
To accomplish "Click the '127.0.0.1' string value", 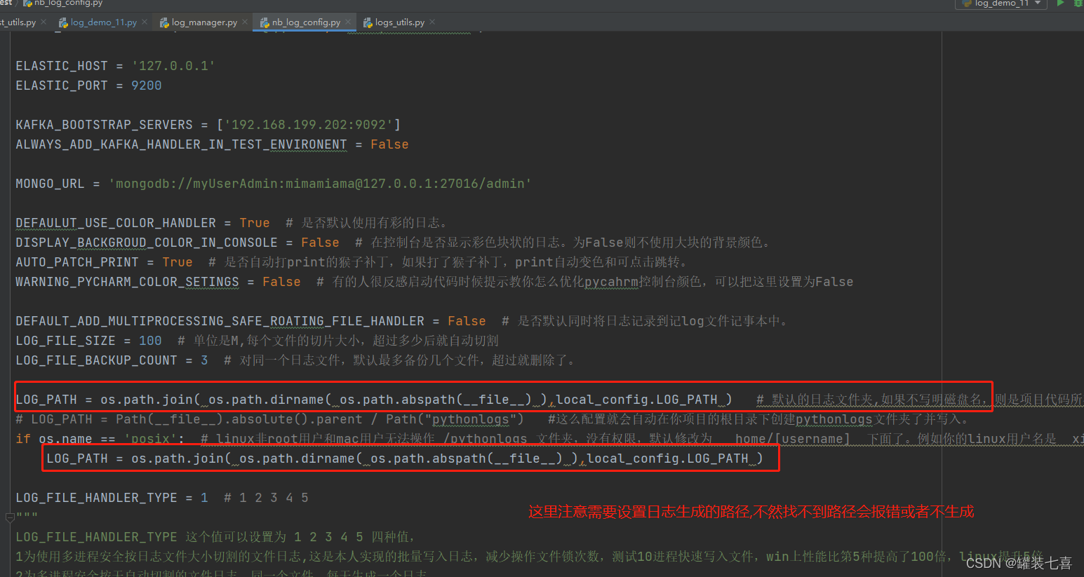I will (x=173, y=66).
